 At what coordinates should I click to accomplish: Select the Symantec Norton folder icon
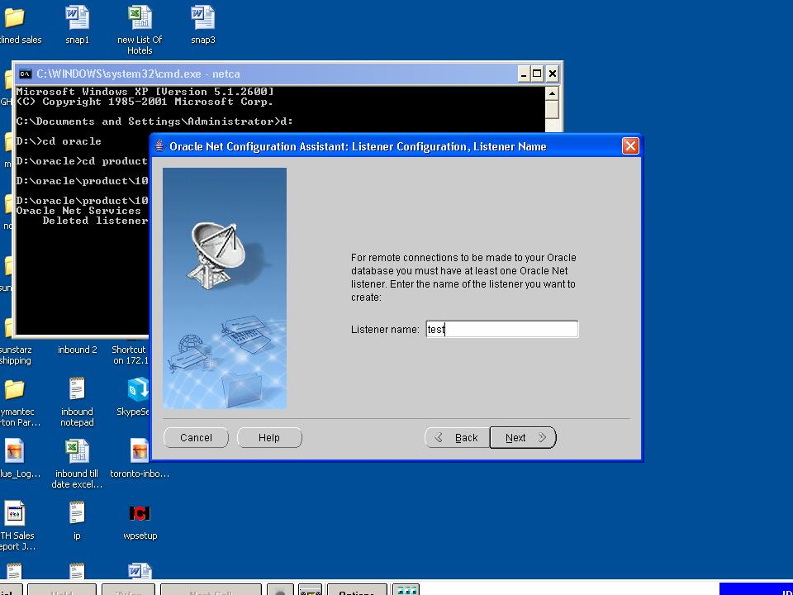point(14,389)
